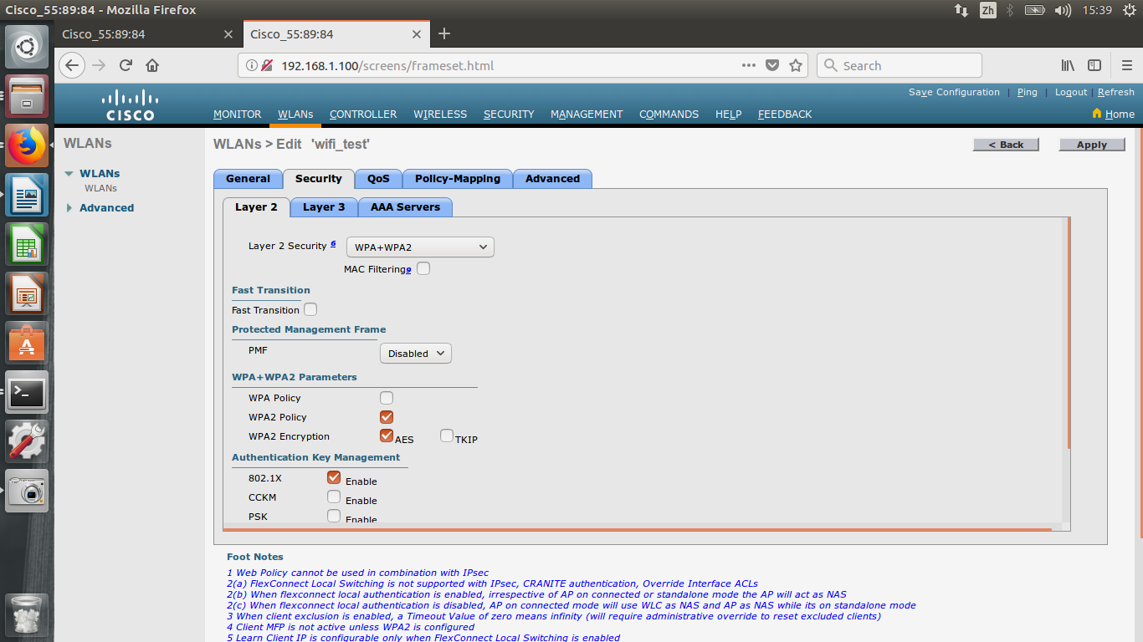Show the Firefox sidebars
The image size is (1143, 642).
pos(1094,65)
